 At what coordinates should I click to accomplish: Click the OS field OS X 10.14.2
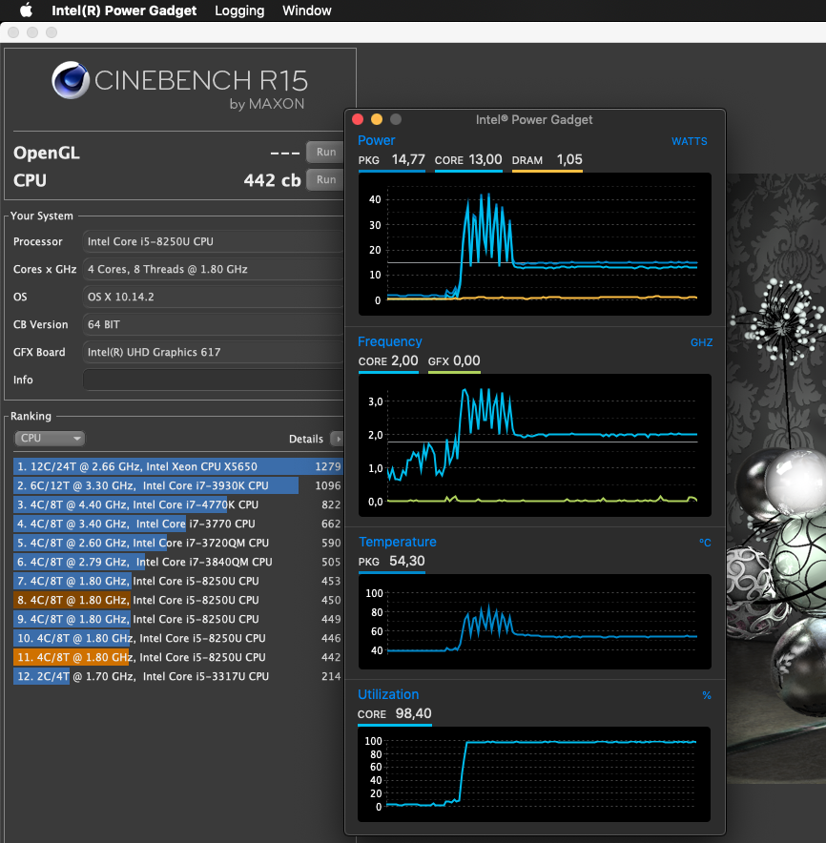213,297
